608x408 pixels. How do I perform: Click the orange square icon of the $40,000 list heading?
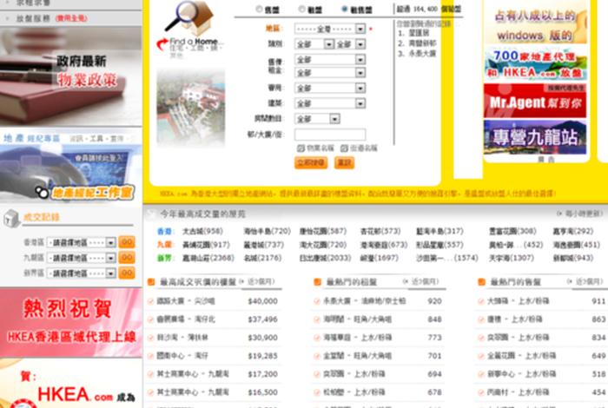152,282
